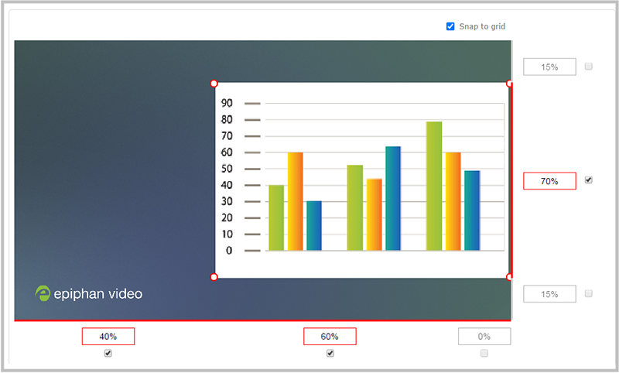Click the 70% height field
The width and height of the screenshot is (619, 373).
tap(549, 181)
